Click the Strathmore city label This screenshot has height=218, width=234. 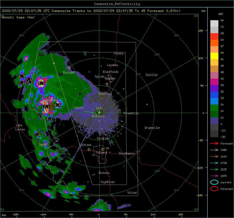tap(126, 153)
